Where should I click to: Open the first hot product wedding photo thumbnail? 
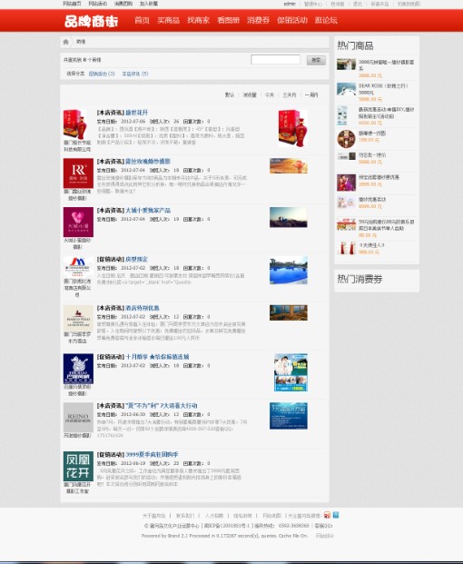click(x=346, y=64)
